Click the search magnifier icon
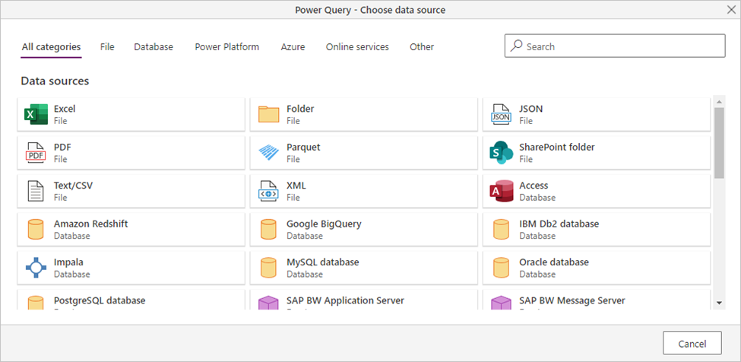741x362 pixels. point(517,46)
